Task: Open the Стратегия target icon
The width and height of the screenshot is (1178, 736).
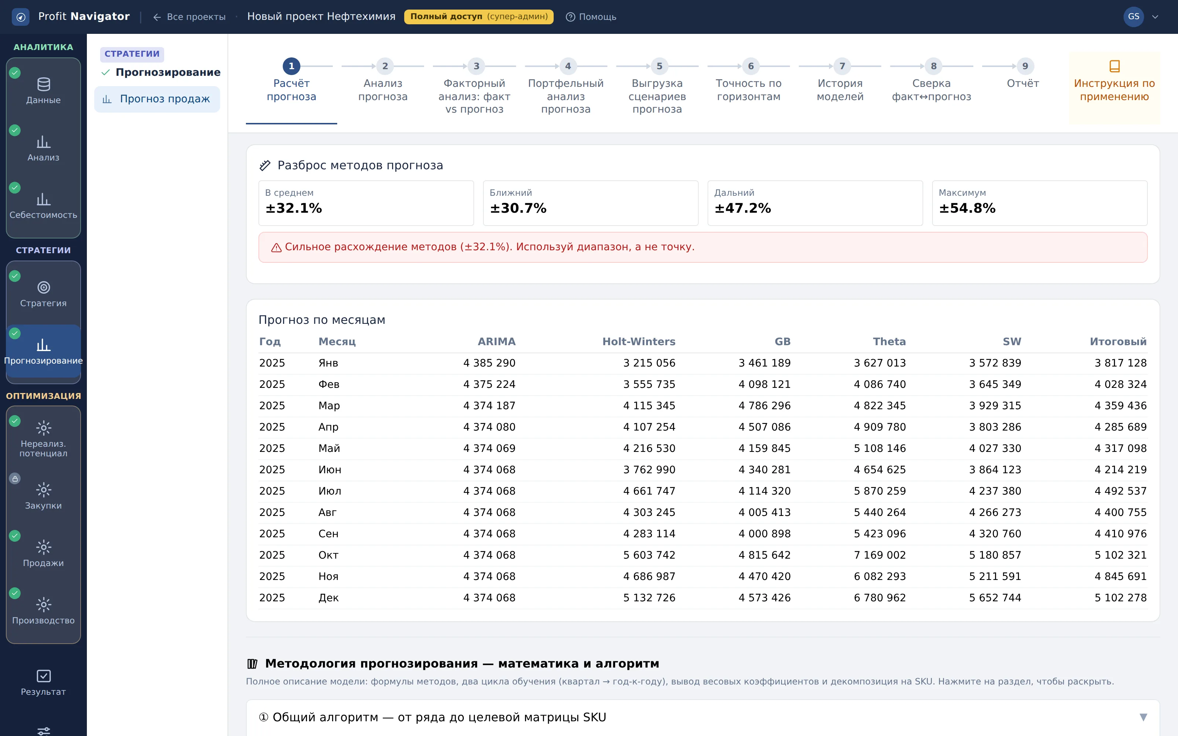Action: point(44,287)
